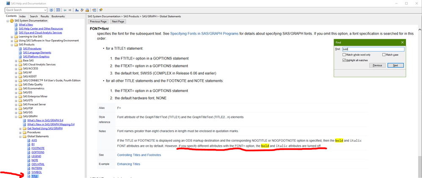422x178 pixels.
Task: Click Previous in the Find dialog
Action: point(377,65)
